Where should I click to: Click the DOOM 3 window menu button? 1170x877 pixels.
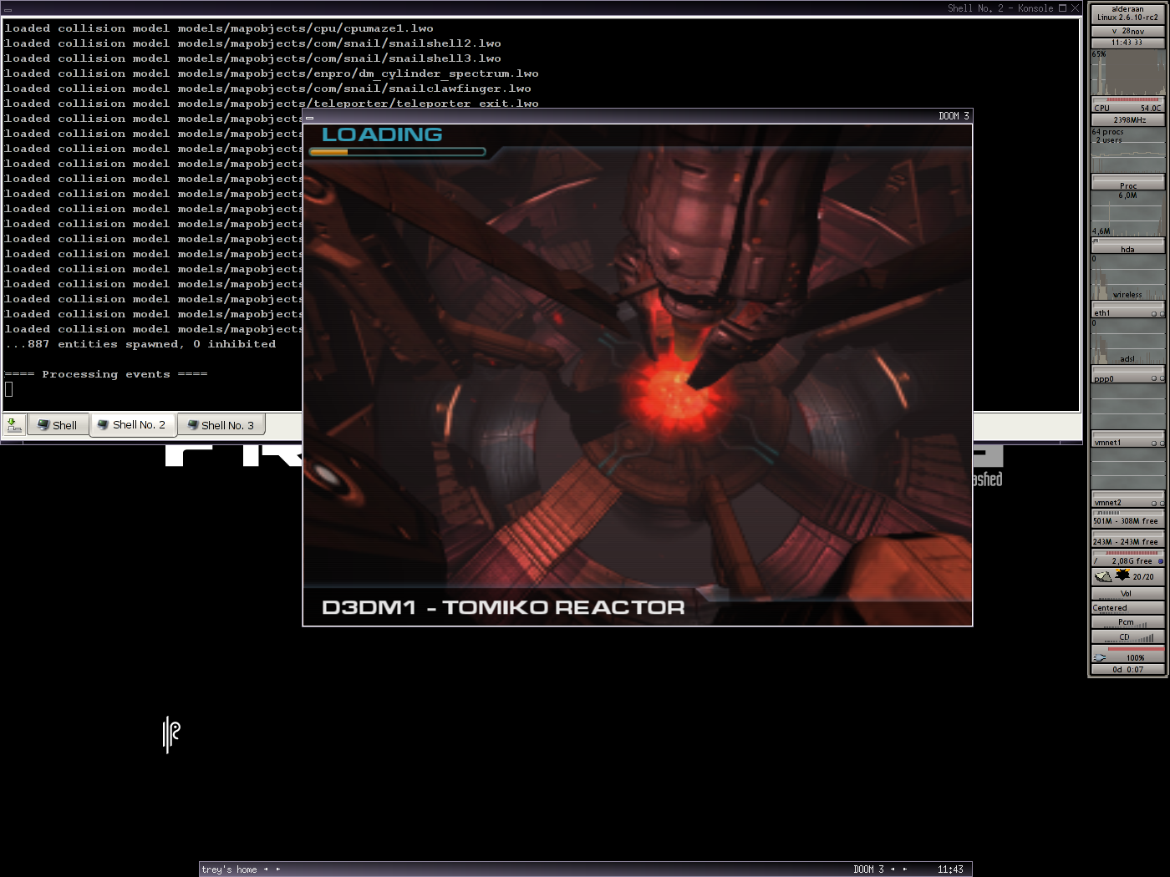click(309, 117)
